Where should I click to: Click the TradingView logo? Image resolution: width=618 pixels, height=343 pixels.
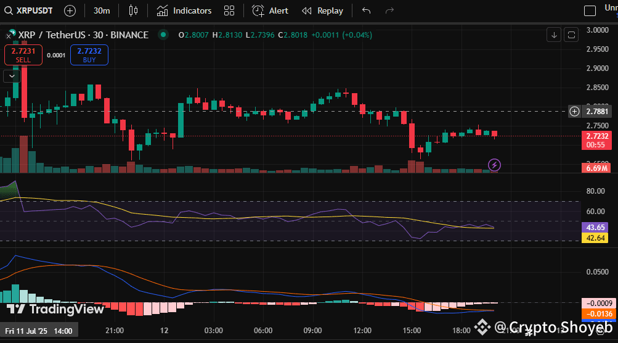(55, 309)
